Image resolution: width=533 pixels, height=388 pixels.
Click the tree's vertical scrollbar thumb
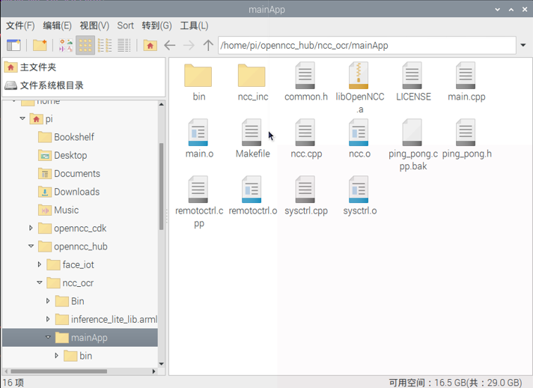point(162,187)
